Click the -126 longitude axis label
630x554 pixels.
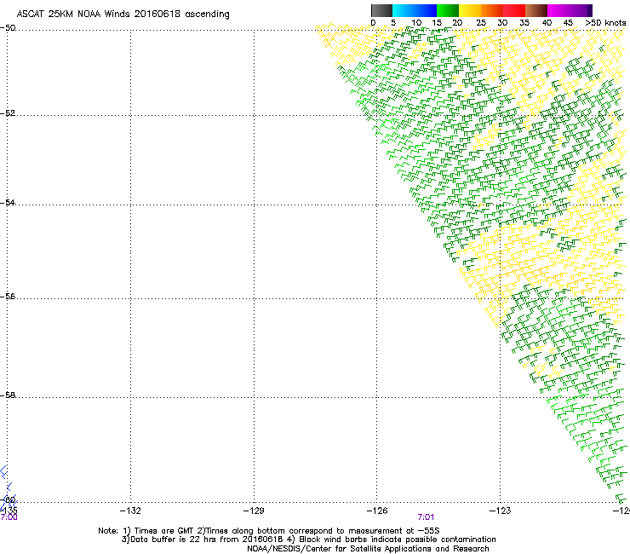coord(377,511)
